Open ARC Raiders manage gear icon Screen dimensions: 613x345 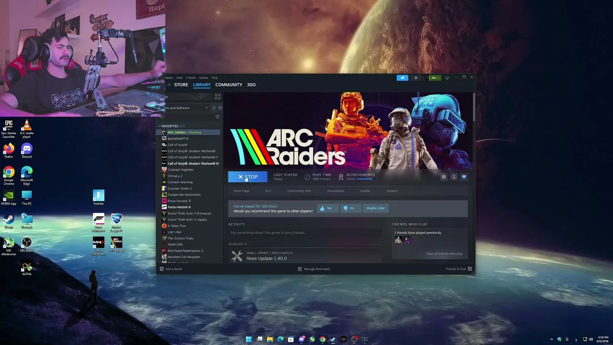tap(444, 177)
